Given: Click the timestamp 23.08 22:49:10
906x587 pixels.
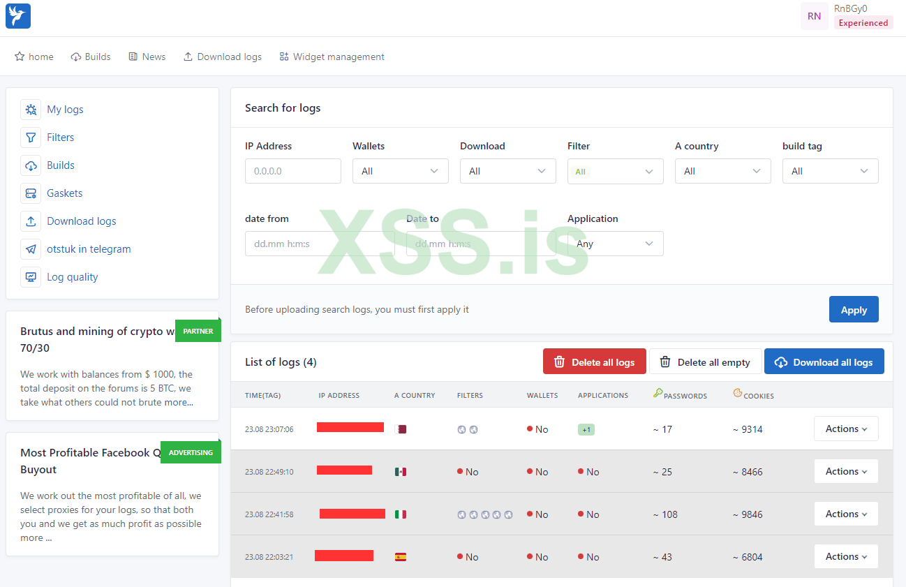Looking at the screenshot, I should click(x=269, y=472).
